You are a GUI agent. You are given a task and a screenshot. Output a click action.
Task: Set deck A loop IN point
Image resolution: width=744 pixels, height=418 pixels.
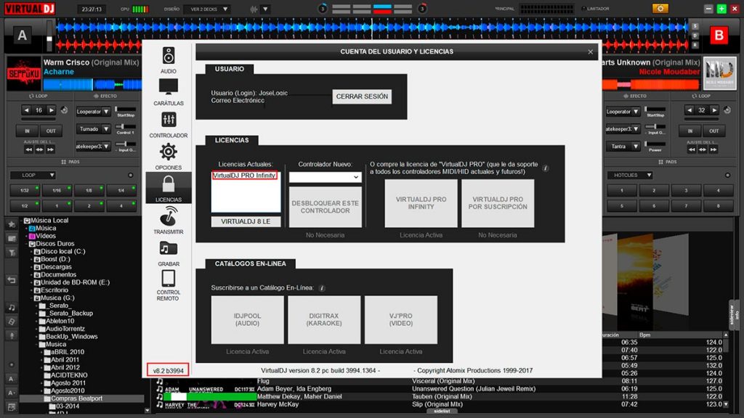click(27, 131)
